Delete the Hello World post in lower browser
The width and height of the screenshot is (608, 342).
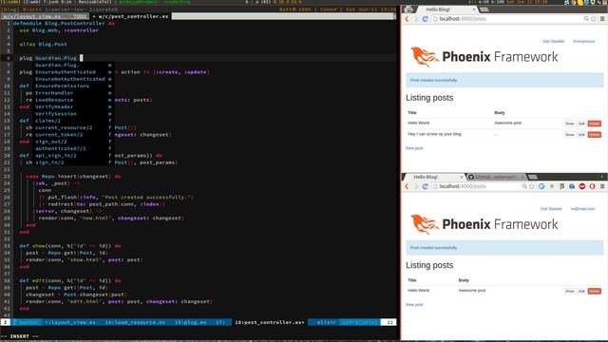pyautogui.click(x=594, y=291)
